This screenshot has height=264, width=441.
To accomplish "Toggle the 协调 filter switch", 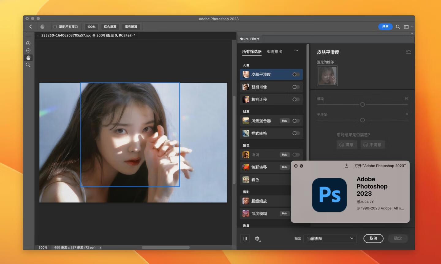I will tap(296, 155).
